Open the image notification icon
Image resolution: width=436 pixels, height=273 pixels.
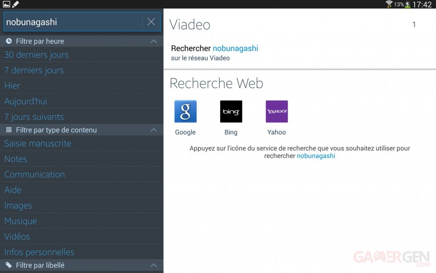(6, 4)
